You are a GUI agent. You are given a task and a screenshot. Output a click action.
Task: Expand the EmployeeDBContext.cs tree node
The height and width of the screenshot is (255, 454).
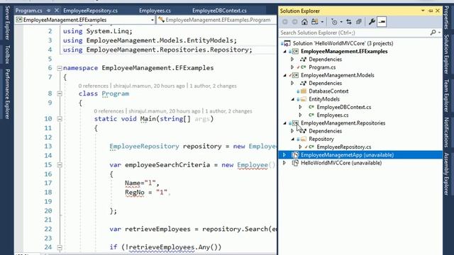click(300, 107)
